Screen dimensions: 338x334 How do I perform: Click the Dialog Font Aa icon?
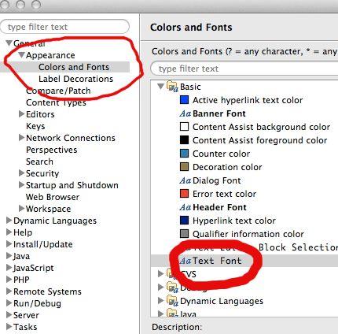tap(186, 180)
